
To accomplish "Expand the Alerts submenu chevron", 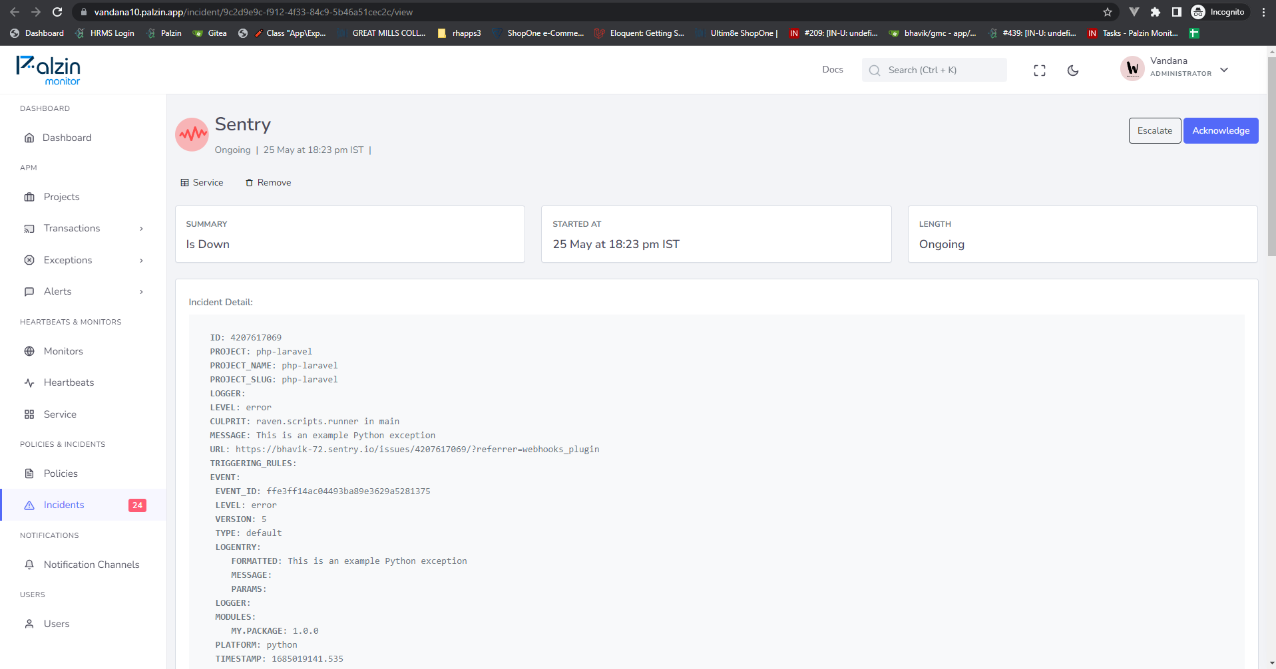I will [x=141, y=292].
